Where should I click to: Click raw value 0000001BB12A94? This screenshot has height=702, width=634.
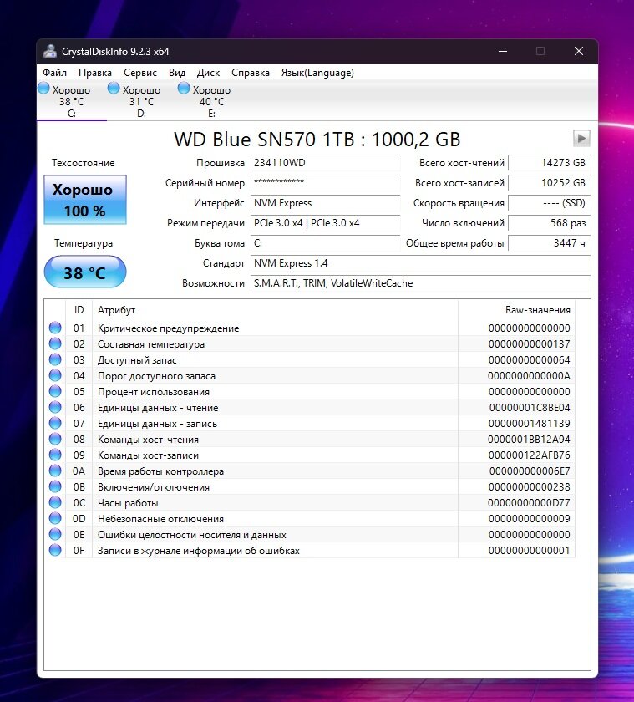point(529,440)
